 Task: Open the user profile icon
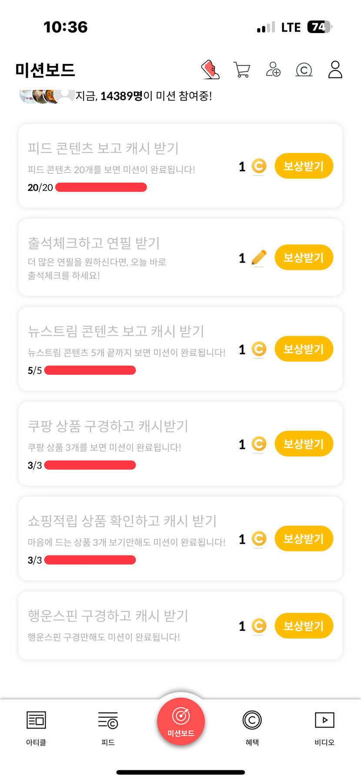[x=335, y=70]
